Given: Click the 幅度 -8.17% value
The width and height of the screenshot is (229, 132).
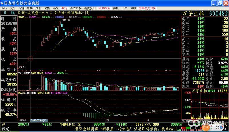Looking at the screenshot, I should (199, 67).
